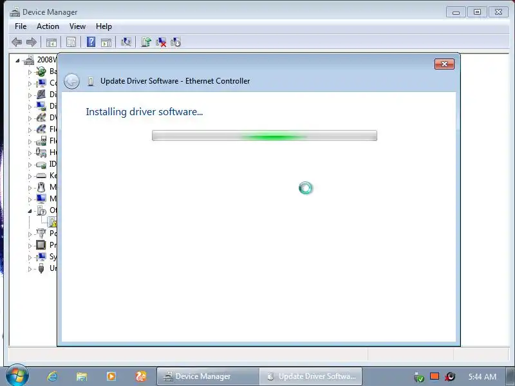Click the Disable device toolbar icon with down arrow
Image resolution: width=515 pixels, height=386 pixels.
176,42
